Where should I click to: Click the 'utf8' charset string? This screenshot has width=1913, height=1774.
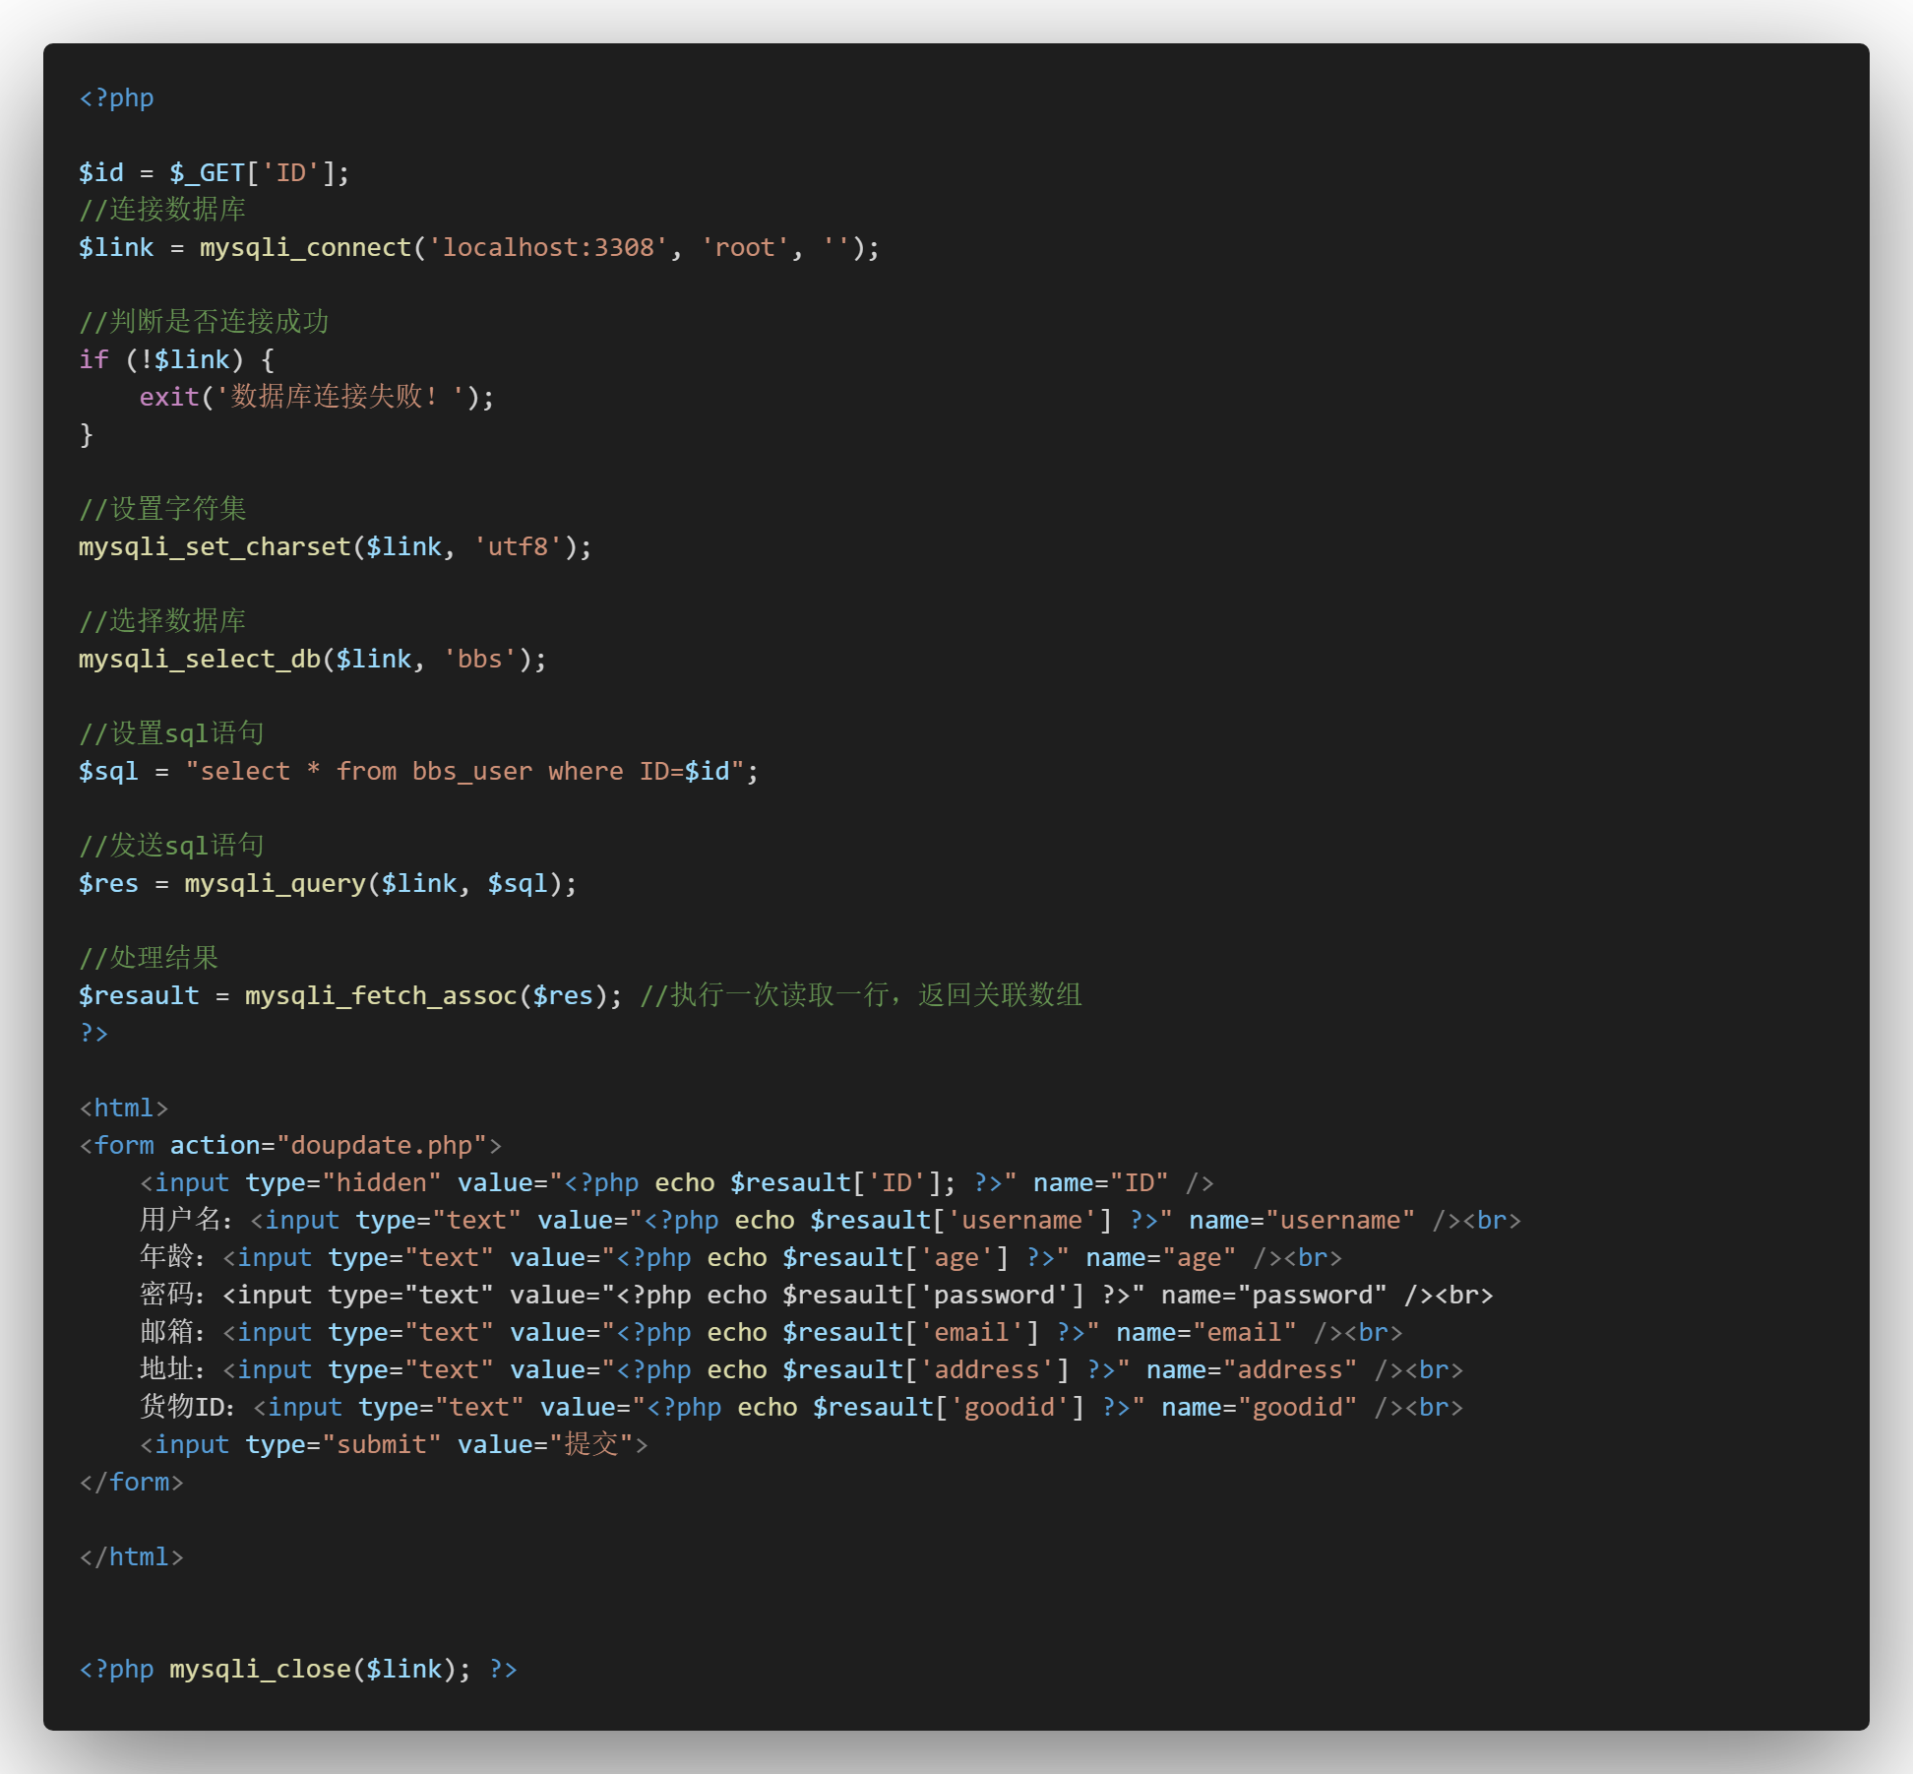click(x=519, y=545)
